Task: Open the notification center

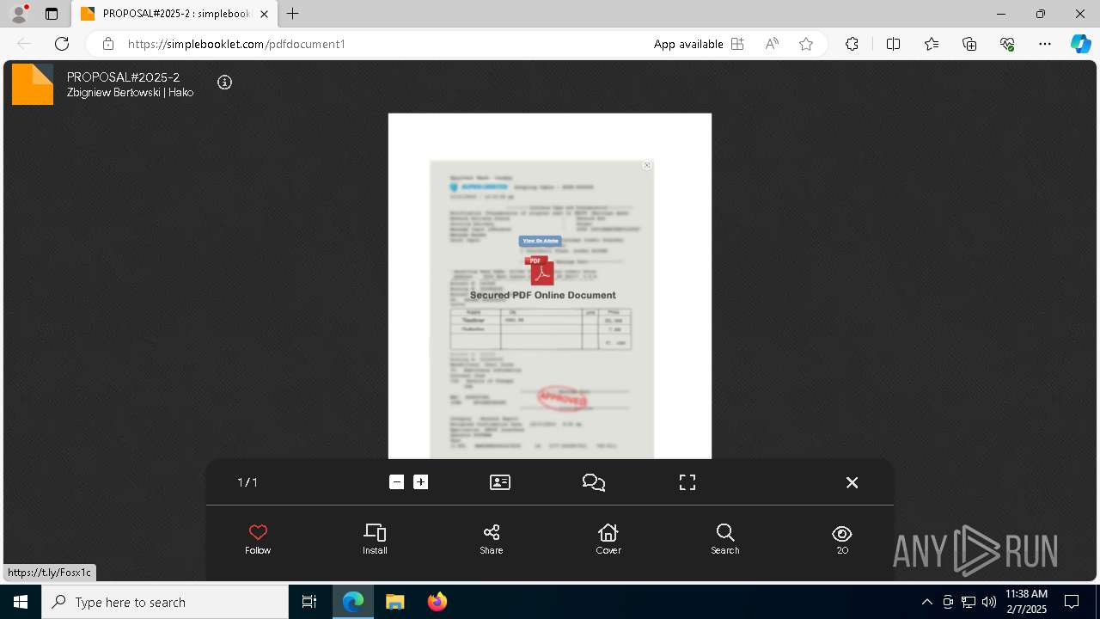Action: 1072,602
